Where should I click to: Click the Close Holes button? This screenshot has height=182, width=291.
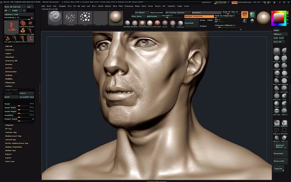tap(138, 16)
